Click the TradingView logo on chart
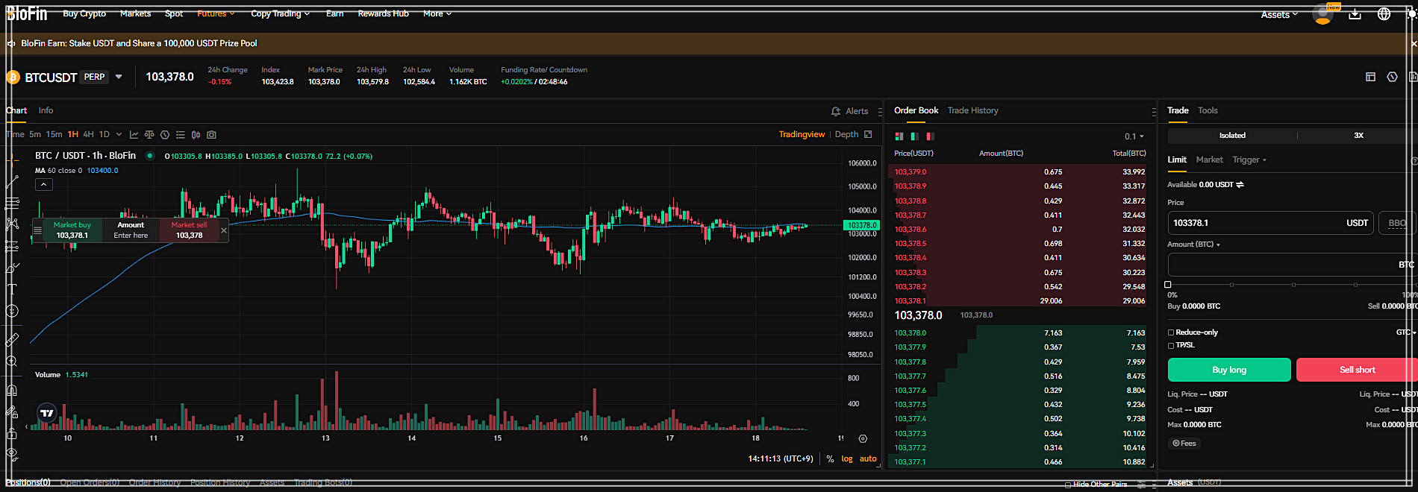Image resolution: width=1418 pixels, height=492 pixels. click(x=47, y=413)
